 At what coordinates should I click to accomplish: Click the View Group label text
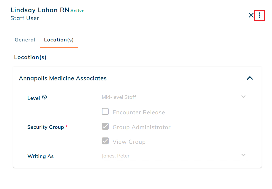tap(129, 142)
